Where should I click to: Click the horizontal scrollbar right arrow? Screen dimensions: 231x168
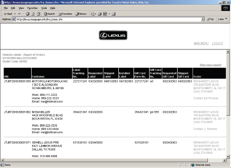tap(224, 160)
